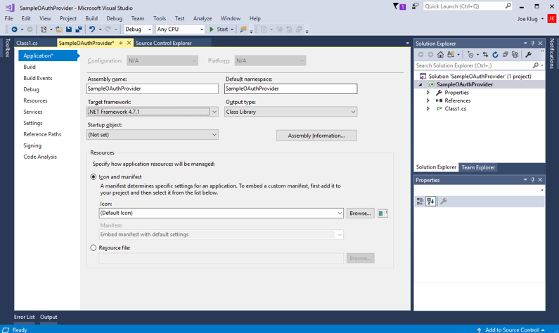559x333 pixels.
Task: Open the Tools menu
Action: pos(160,18)
